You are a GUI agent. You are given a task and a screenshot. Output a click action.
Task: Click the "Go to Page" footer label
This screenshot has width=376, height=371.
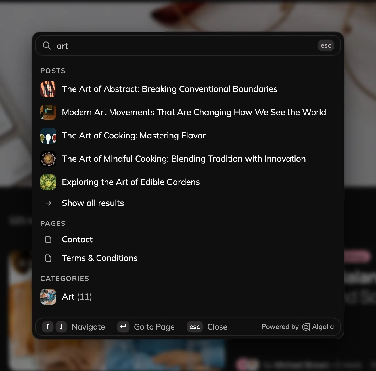(154, 327)
